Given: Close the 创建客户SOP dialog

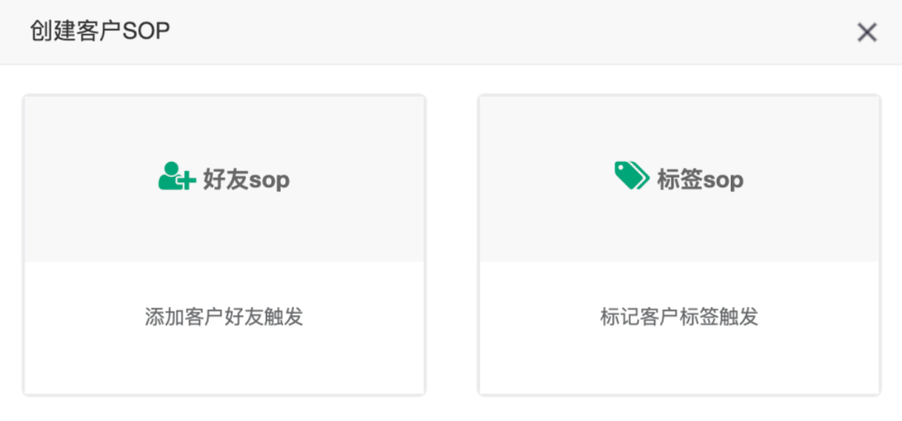Looking at the screenshot, I should [x=866, y=33].
